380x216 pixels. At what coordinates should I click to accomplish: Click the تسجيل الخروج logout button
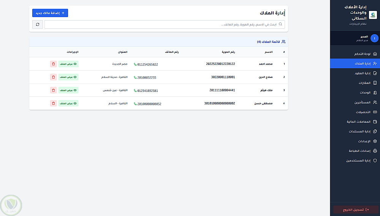[355, 210]
